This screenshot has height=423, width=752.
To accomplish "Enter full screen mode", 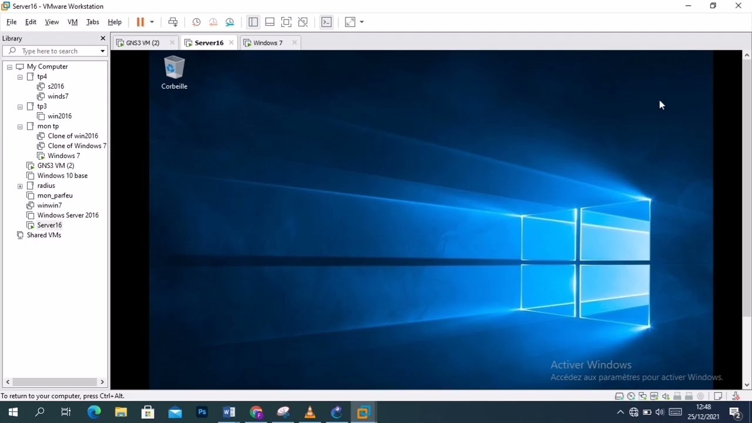I will click(x=286, y=22).
